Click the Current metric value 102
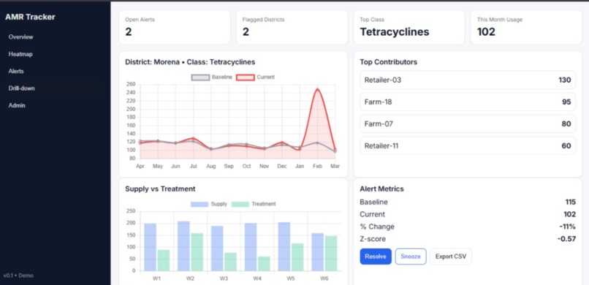Screen dimensions: 589x285 click(569, 214)
